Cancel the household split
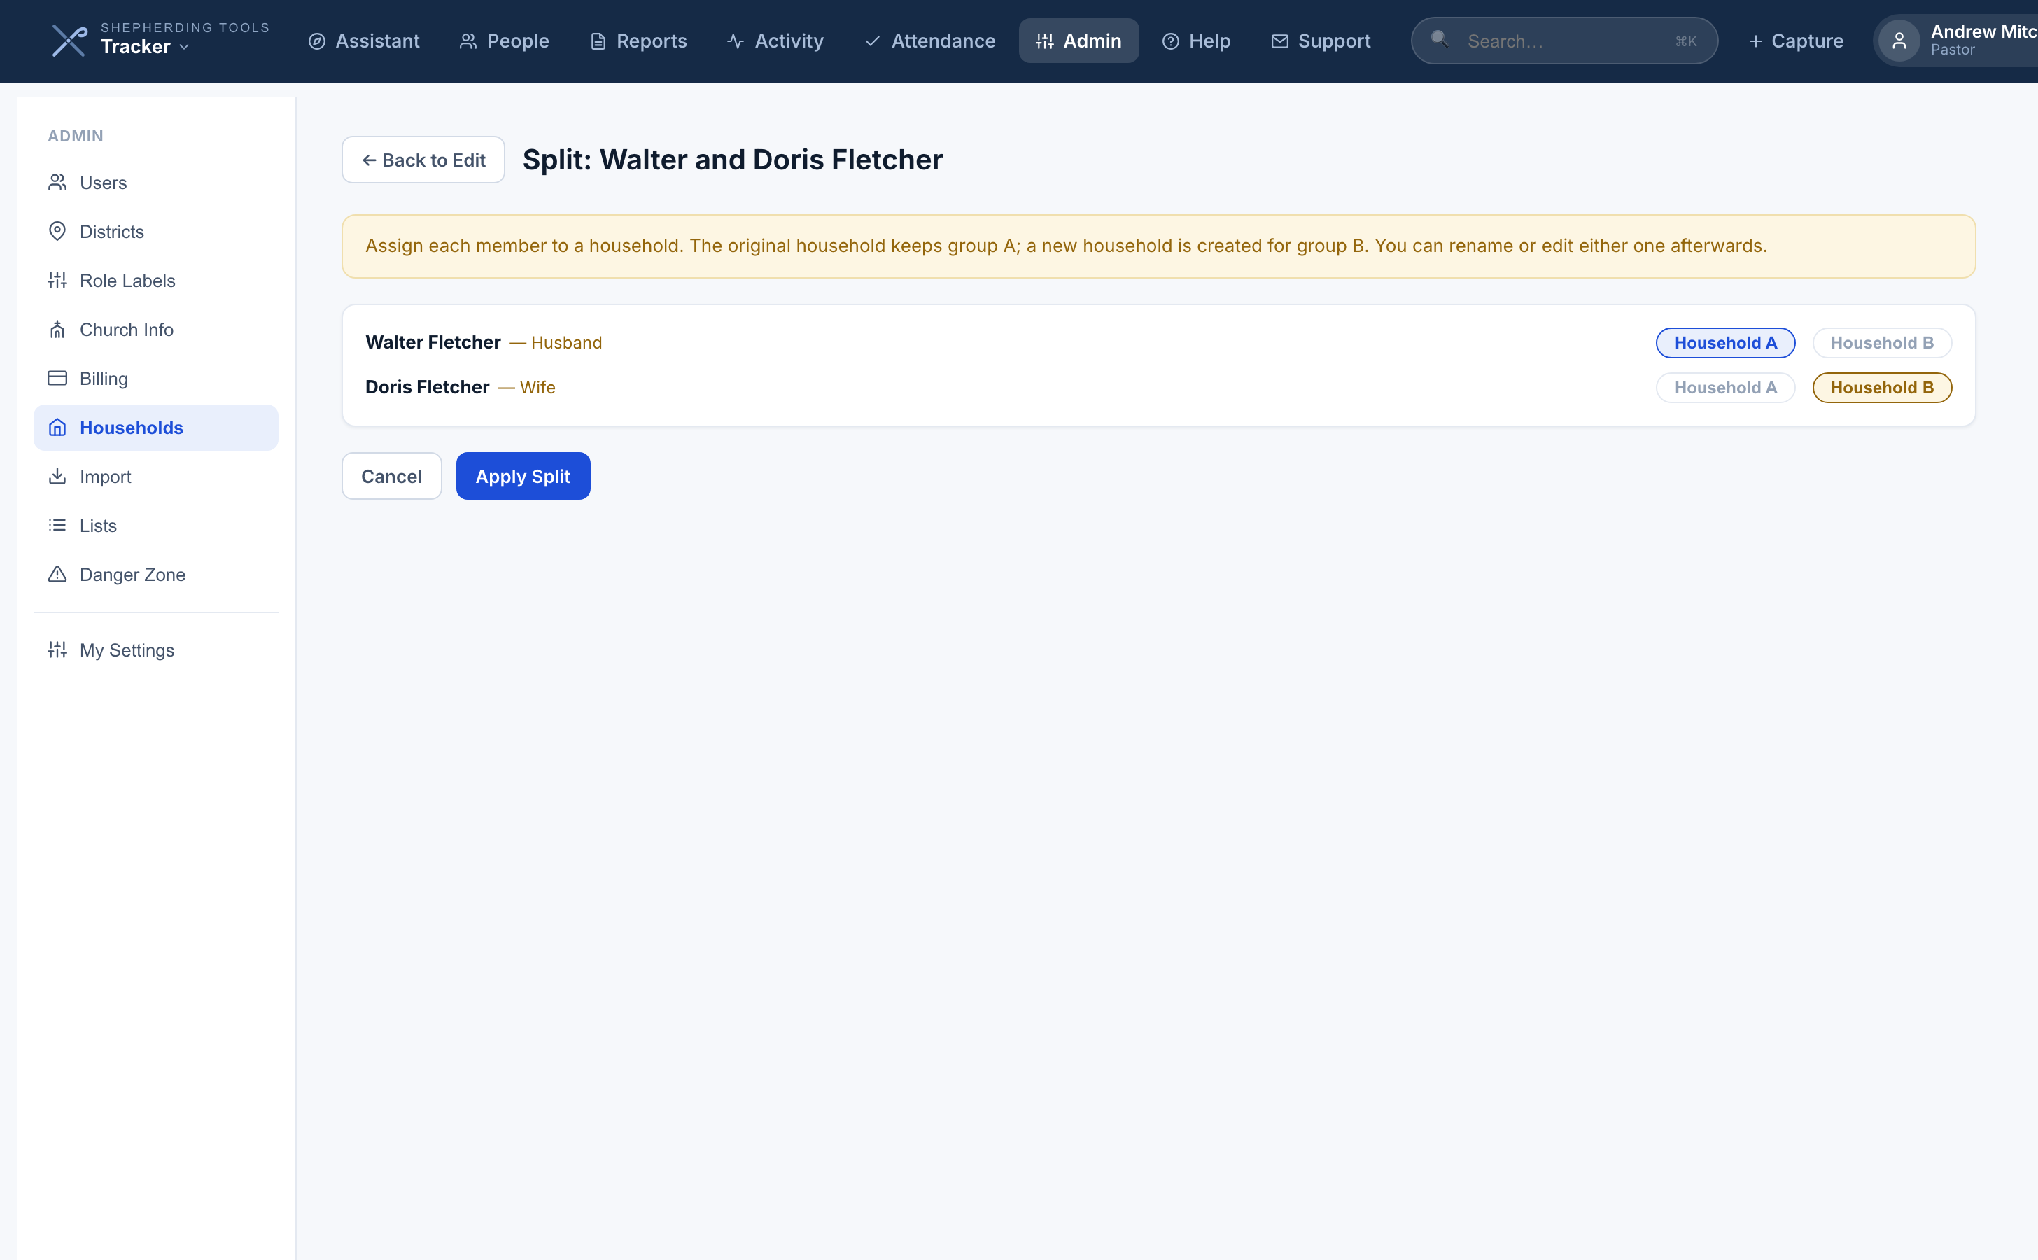Image resolution: width=2038 pixels, height=1260 pixels. pos(392,477)
